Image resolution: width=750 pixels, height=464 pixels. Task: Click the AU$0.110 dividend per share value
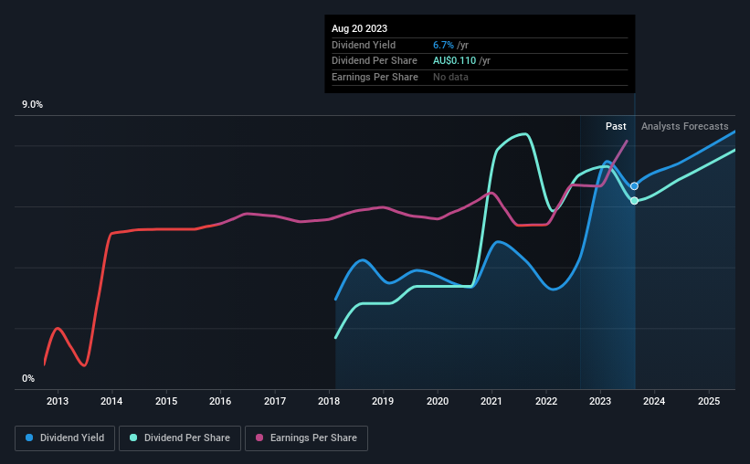coord(454,61)
